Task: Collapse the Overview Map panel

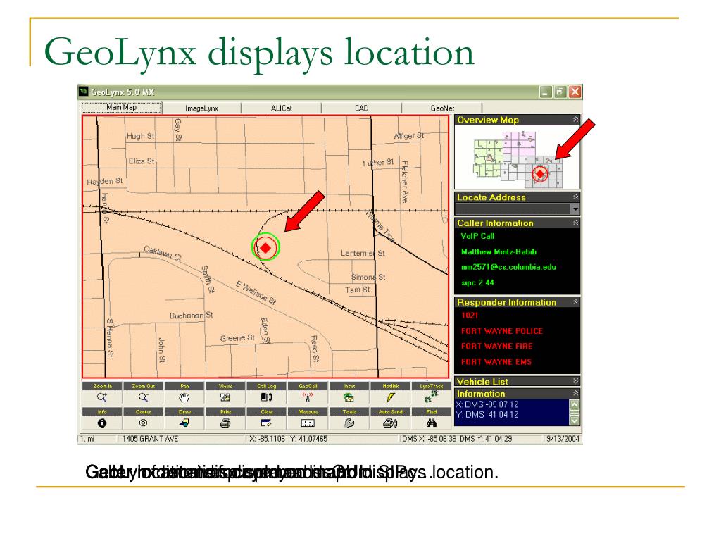Action: 575,120
